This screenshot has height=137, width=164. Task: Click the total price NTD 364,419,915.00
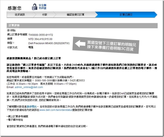tap(40, 39)
